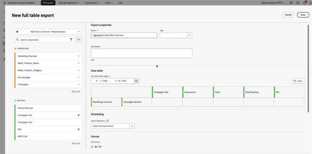Click the Adobe logo in top bar
This screenshot has height=154, width=312.
click(x=5, y=3)
